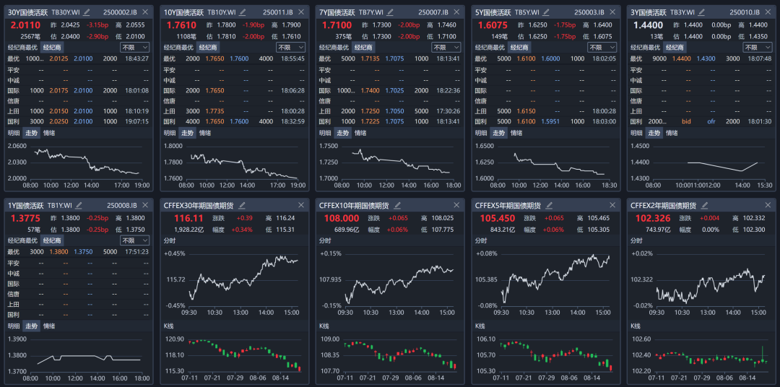Viewport: 780px width, 387px height.
Task: Click bond code 250011.IB
Action: coord(277,12)
